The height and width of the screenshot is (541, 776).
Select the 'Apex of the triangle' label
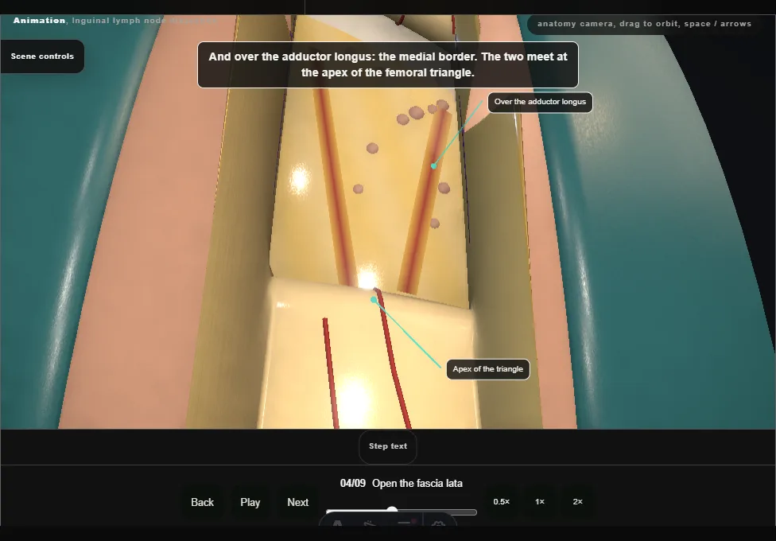[x=488, y=369]
